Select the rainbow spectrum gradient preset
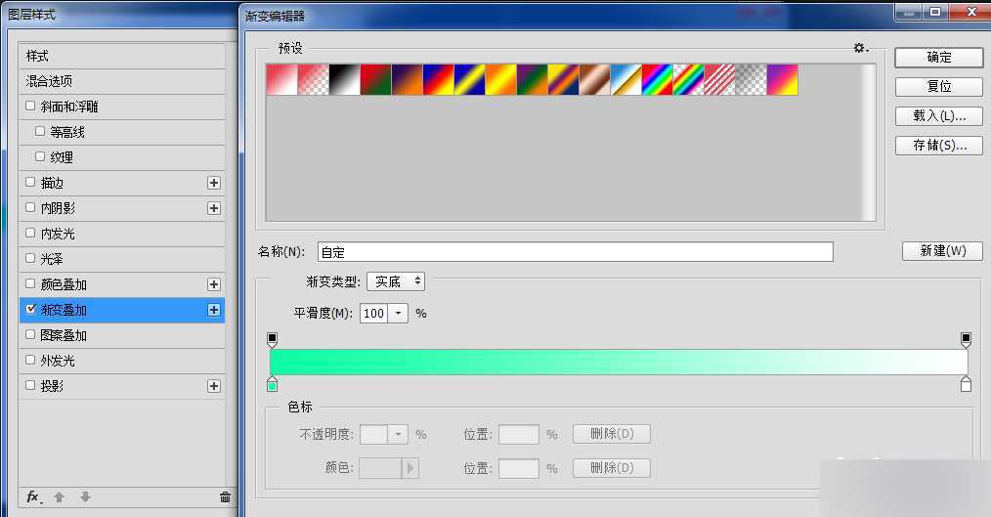This screenshot has width=991, height=517. pyautogui.click(x=657, y=80)
